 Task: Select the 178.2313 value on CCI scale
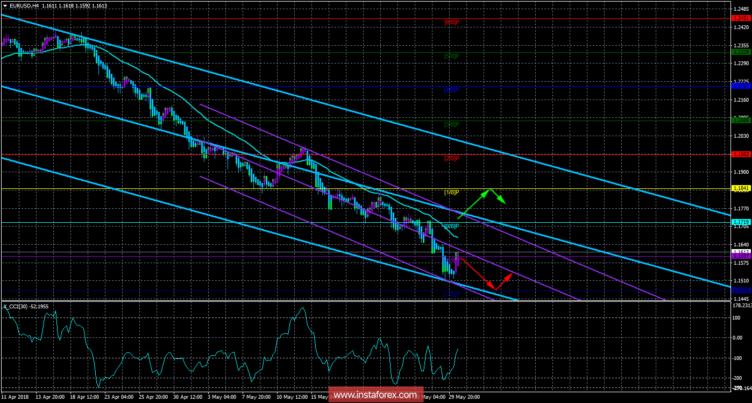[x=742, y=305]
